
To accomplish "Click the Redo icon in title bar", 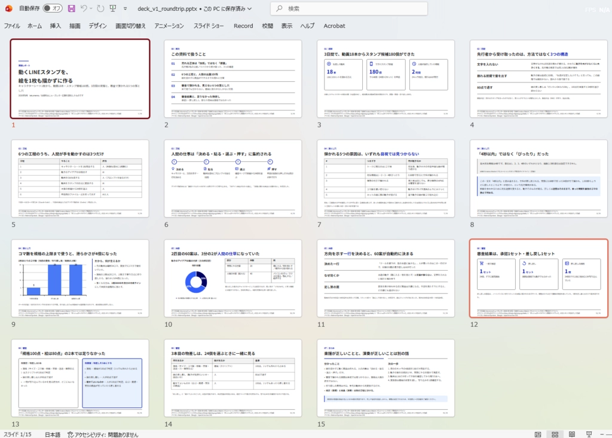I will tap(100, 8).
